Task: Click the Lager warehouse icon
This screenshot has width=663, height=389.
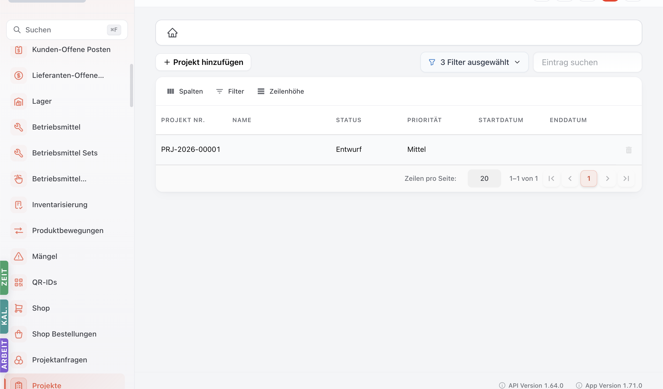Action: pos(19,101)
